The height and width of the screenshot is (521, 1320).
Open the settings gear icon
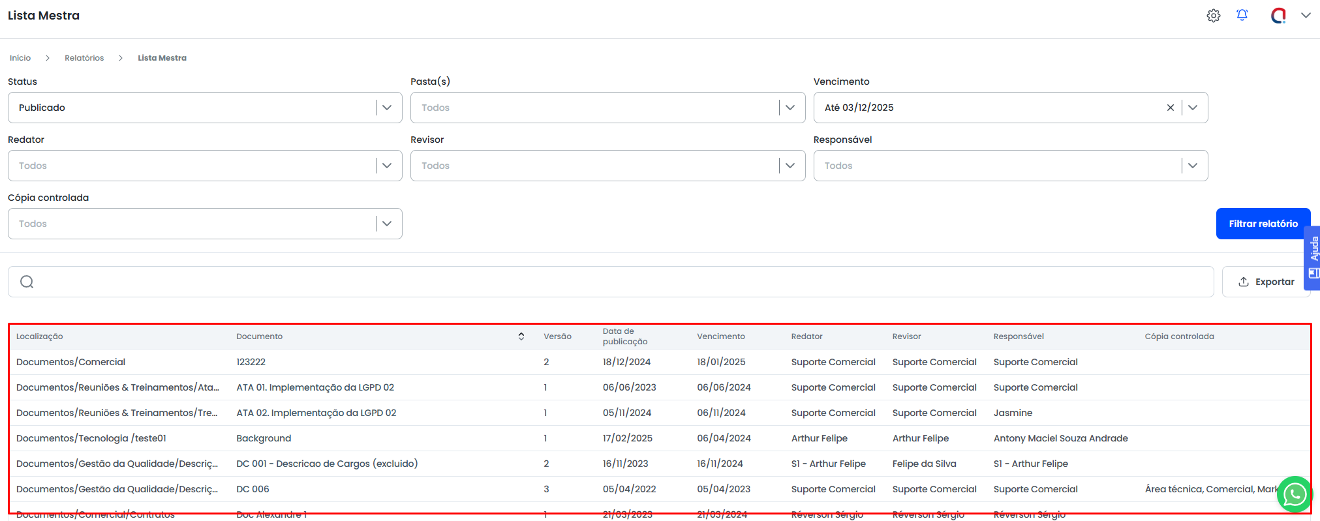(1213, 16)
